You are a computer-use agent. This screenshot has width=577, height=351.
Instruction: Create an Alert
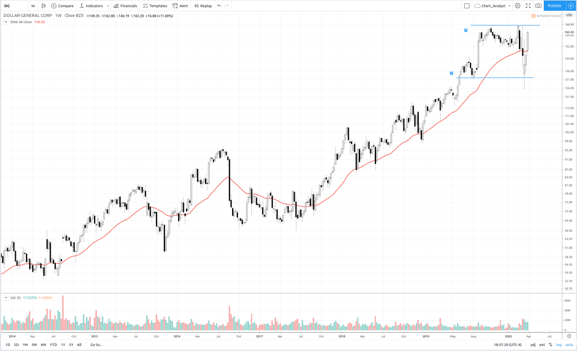click(x=180, y=6)
